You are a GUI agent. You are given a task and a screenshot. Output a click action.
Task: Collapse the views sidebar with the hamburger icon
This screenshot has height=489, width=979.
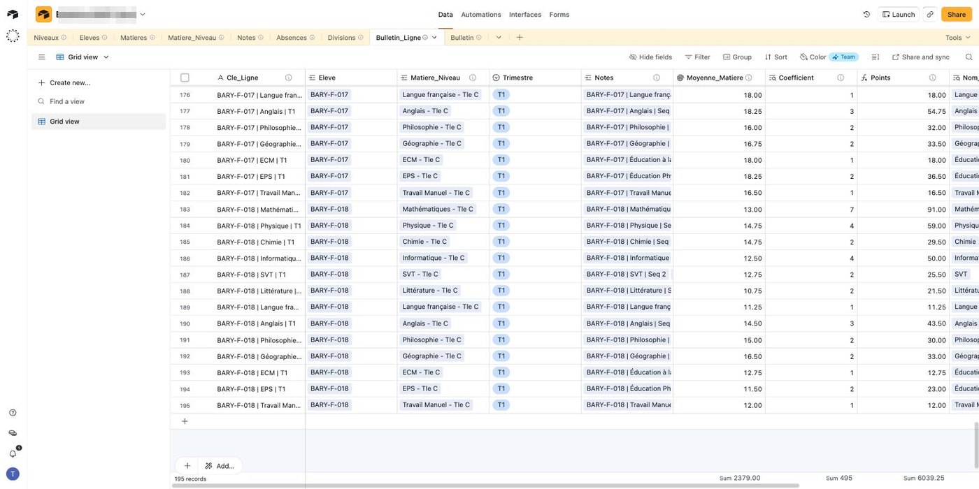pyautogui.click(x=41, y=57)
